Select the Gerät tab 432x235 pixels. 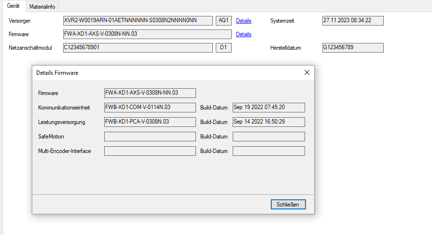(x=13, y=6)
